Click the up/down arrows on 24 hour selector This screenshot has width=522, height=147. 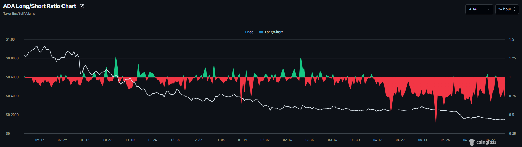514,9
